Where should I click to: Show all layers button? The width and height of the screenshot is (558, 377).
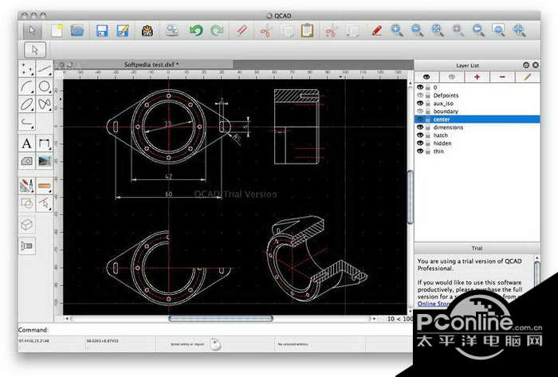coord(426,77)
